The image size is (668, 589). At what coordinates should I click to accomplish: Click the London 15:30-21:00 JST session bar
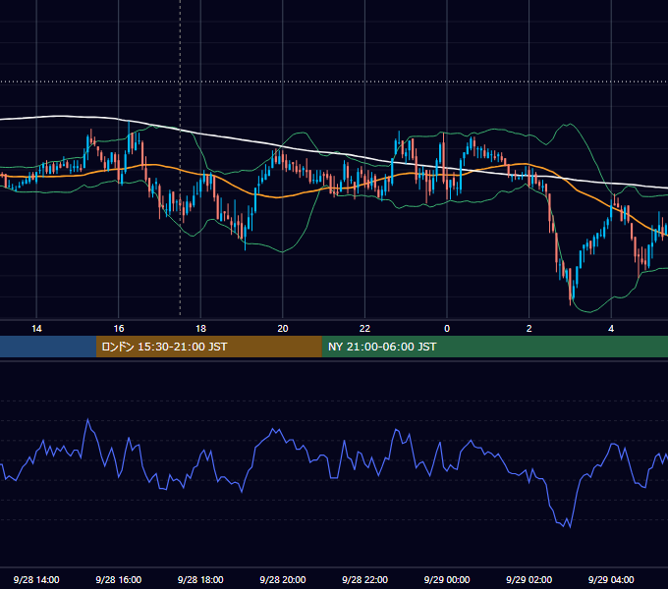[208, 347]
